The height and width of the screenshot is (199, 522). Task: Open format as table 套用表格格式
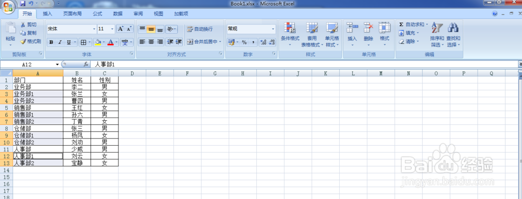[x=312, y=34]
